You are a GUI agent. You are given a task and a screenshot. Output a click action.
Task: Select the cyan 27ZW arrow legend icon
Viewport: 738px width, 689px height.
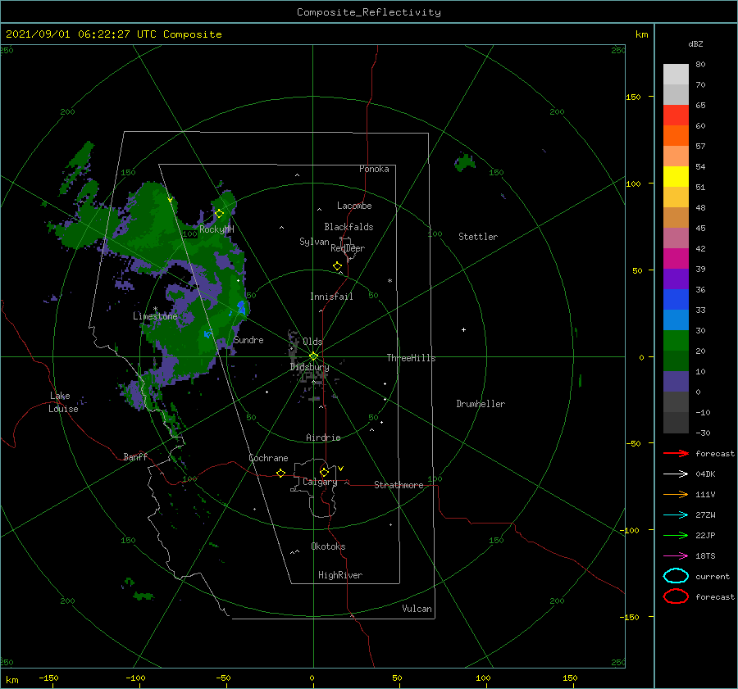[676, 515]
